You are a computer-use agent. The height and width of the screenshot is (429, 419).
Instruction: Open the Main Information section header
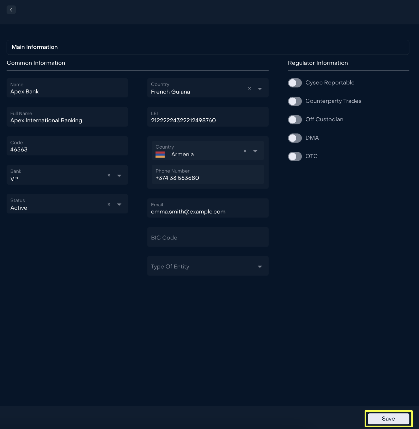point(208,47)
